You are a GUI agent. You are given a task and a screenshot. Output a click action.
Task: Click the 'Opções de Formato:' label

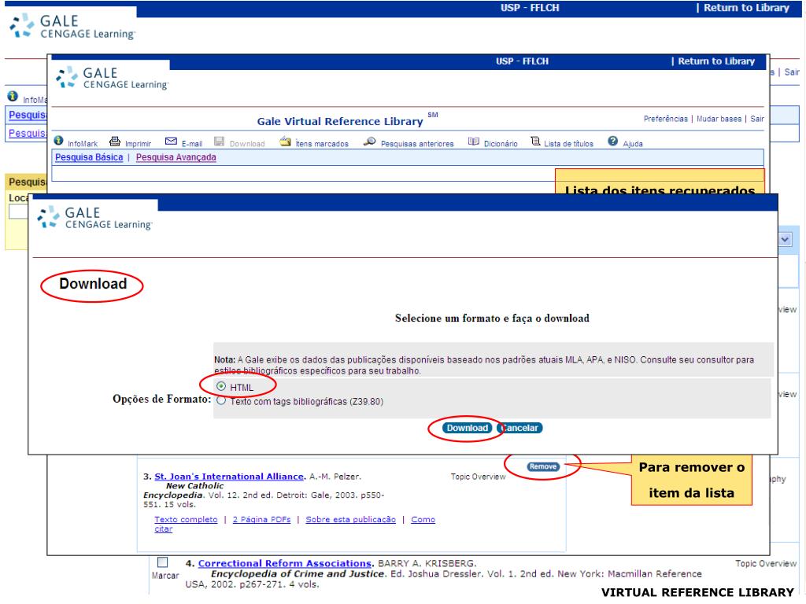(162, 399)
